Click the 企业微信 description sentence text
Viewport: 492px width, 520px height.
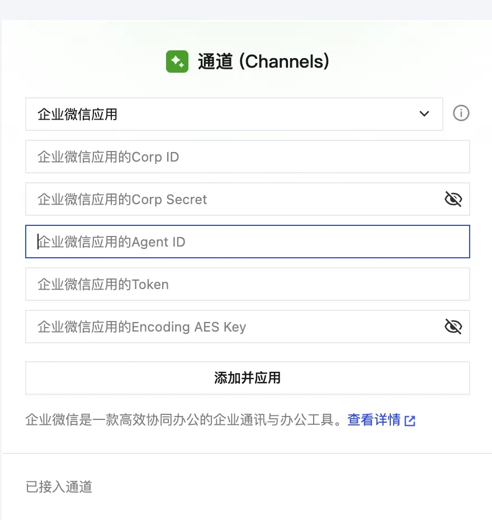click(183, 420)
